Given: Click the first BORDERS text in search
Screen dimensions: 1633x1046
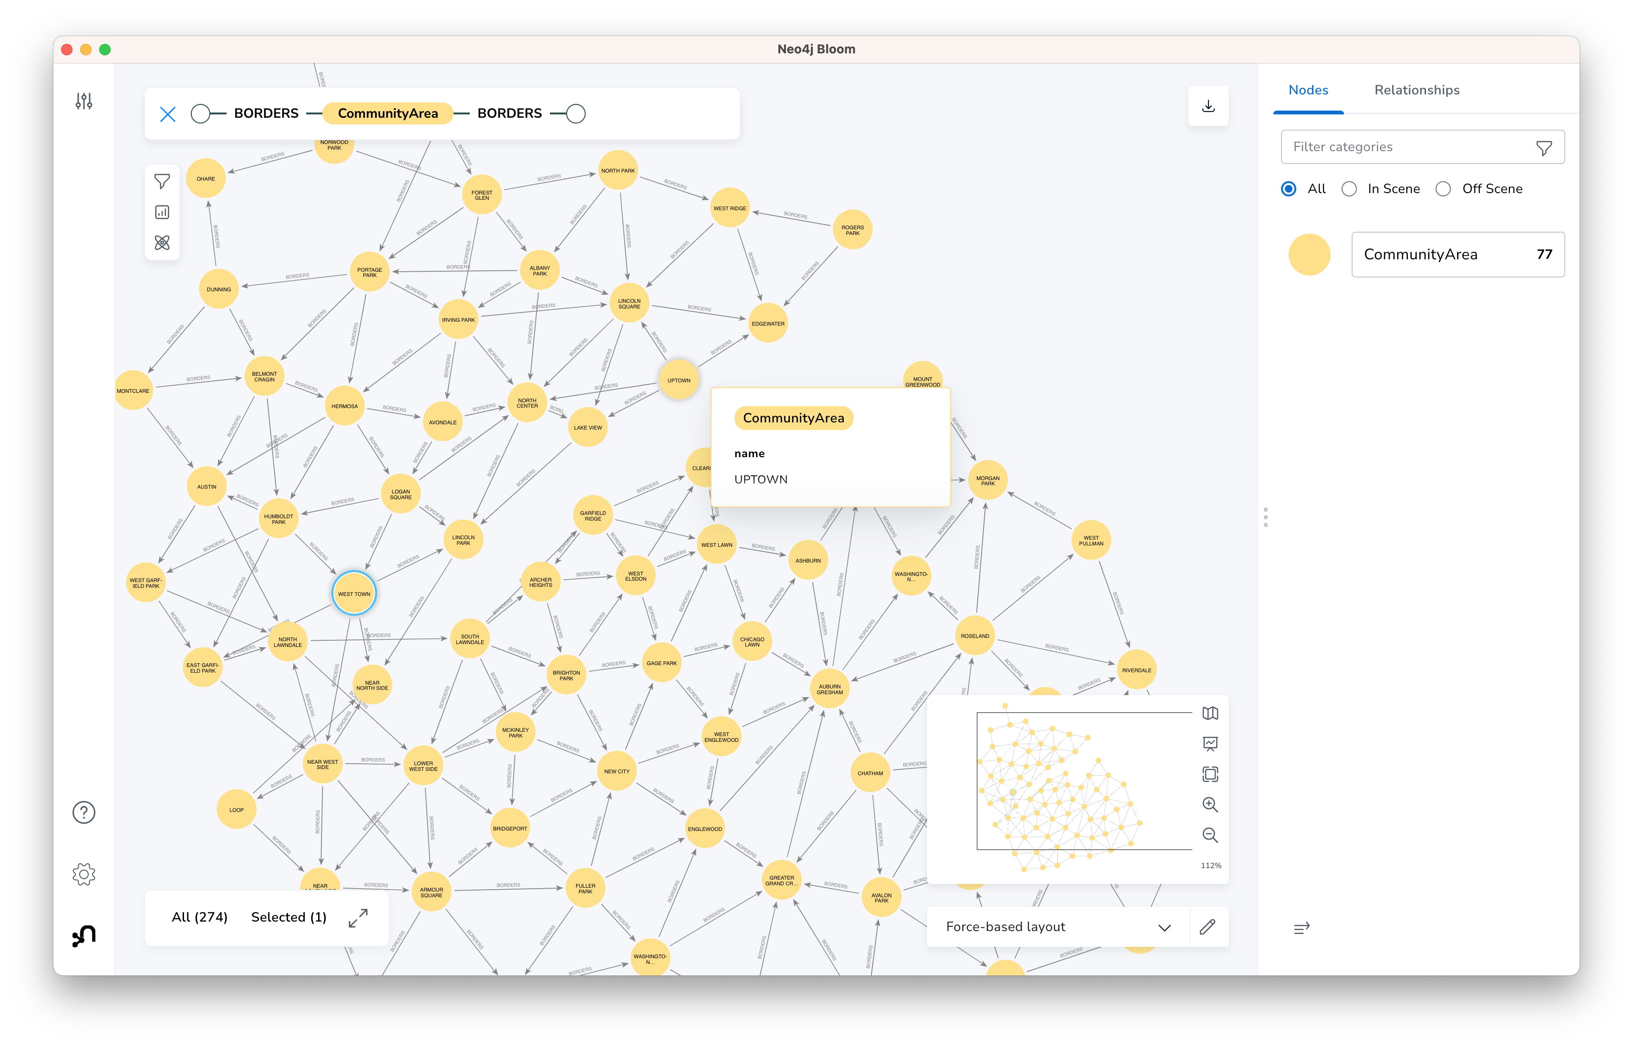Looking at the screenshot, I should [x=266, y=113].
